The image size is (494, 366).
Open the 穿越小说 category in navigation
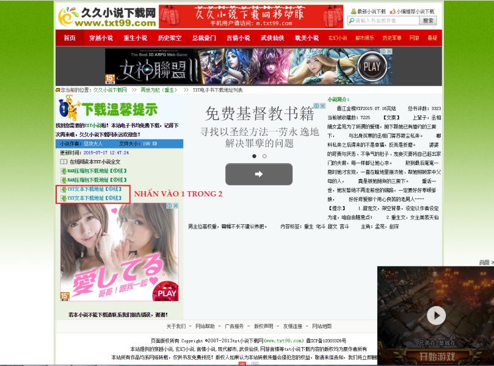point(101,38)
